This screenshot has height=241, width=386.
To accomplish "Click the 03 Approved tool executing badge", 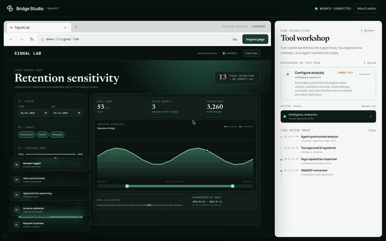I will [17, 195].
